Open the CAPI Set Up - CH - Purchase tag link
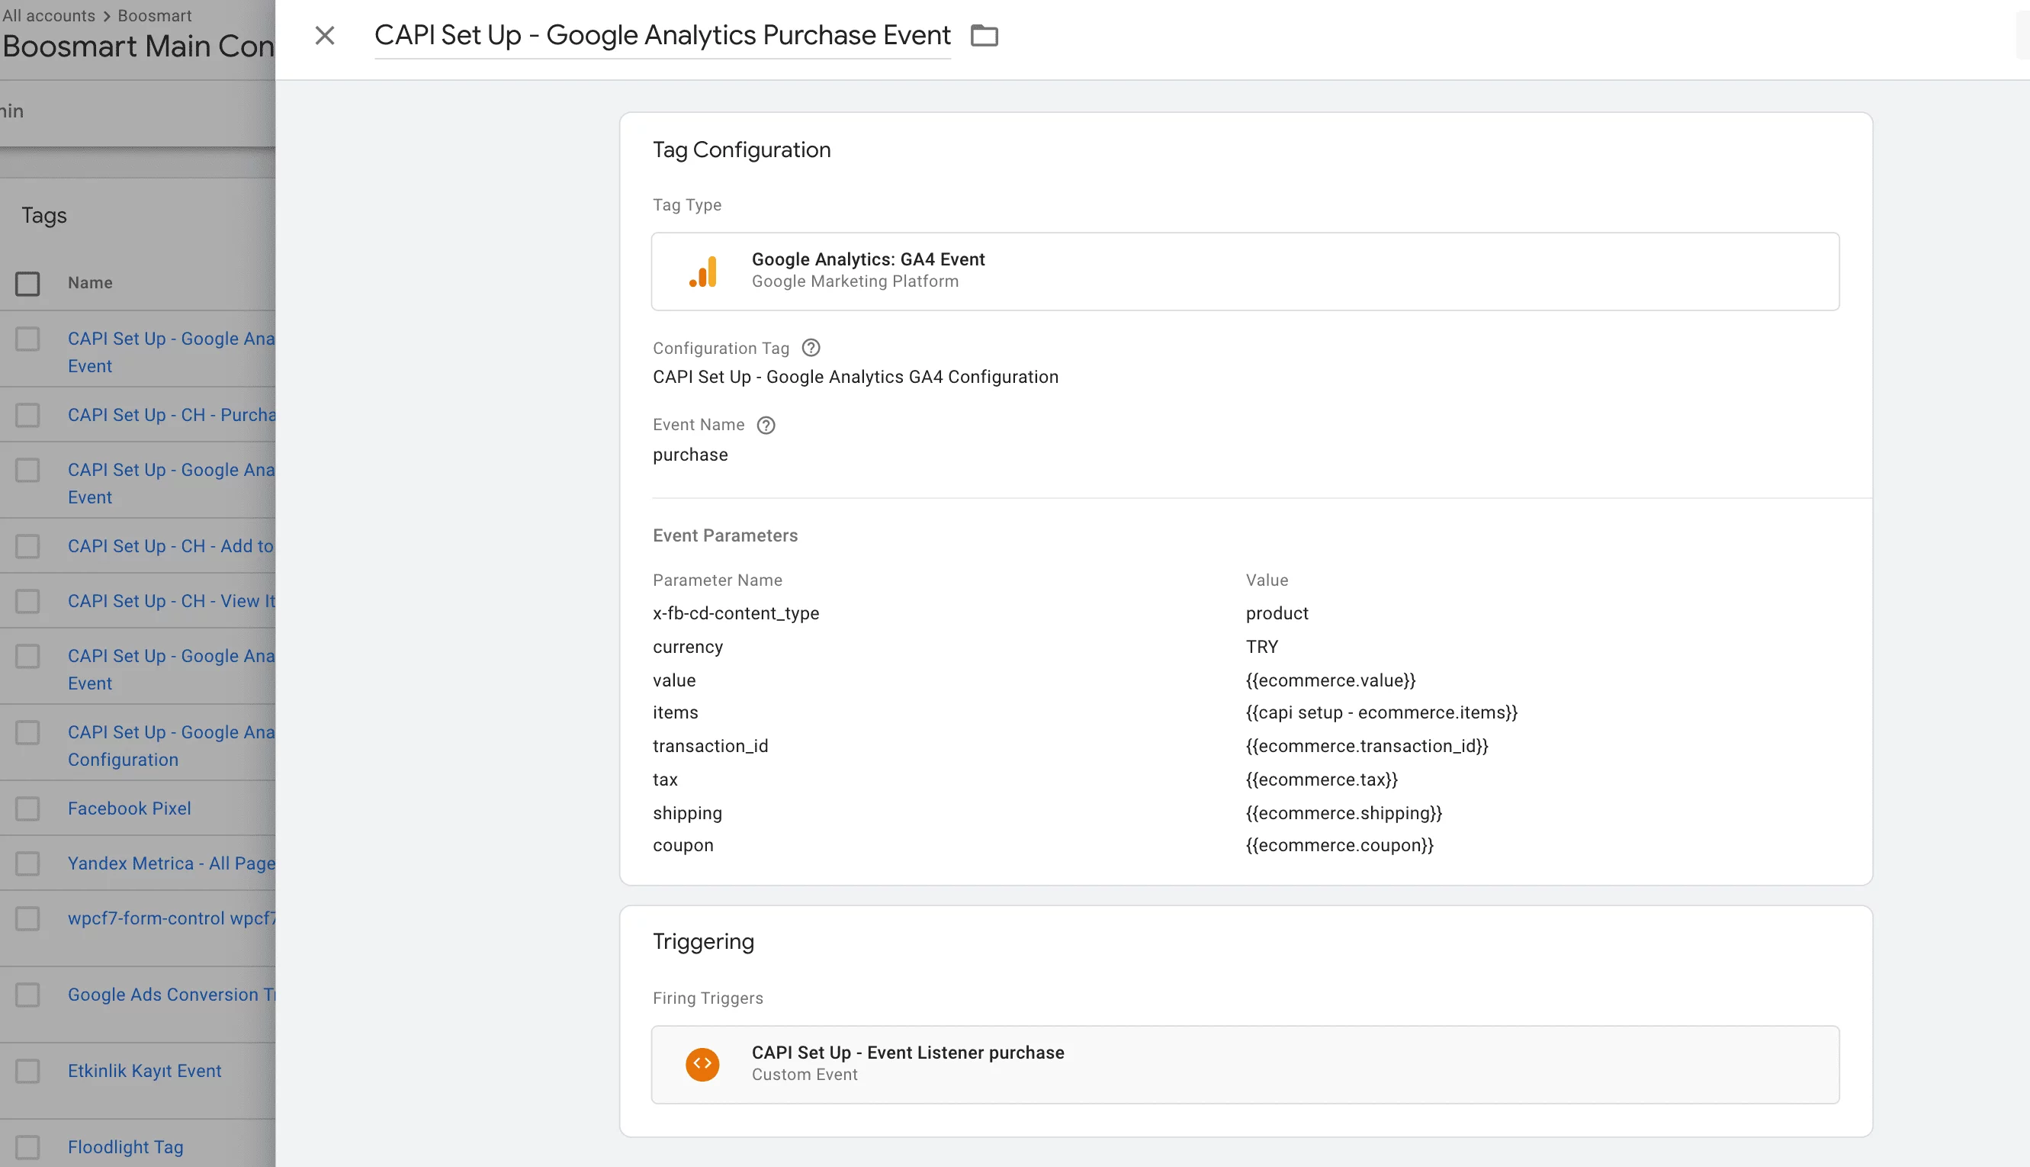 click(x=172, y=415)
